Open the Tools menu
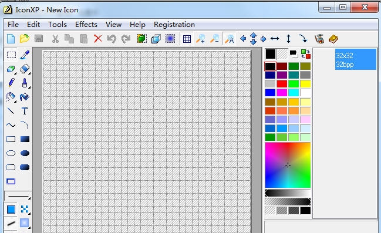The height and width of the screenshot is (233, 381). tap(58, 25)
